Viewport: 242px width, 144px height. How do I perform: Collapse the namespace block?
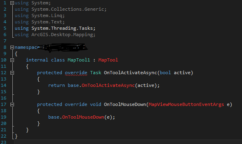12,47
